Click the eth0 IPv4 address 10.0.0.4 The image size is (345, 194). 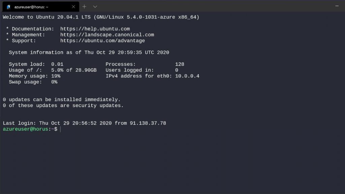coord(187,76)
